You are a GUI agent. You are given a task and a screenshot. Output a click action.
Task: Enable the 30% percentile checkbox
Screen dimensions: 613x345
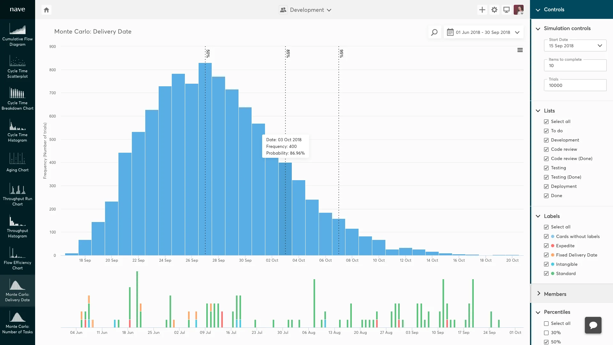coord(546,333)
